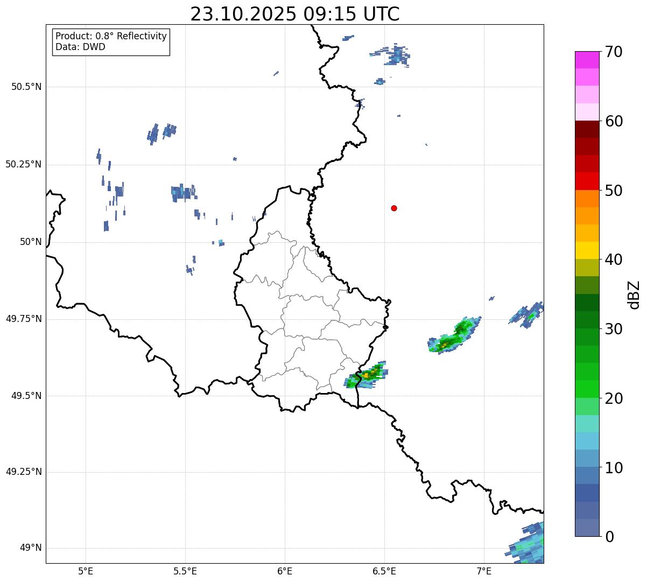Click the dark maroon colorbar segment below 60
The image size is (647, 582).
(x=587, y=129)
